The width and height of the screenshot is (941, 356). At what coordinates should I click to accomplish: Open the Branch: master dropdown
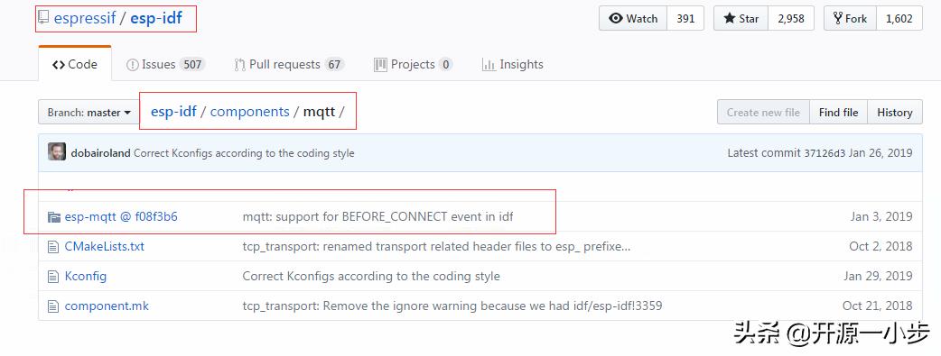coord(89,112)
